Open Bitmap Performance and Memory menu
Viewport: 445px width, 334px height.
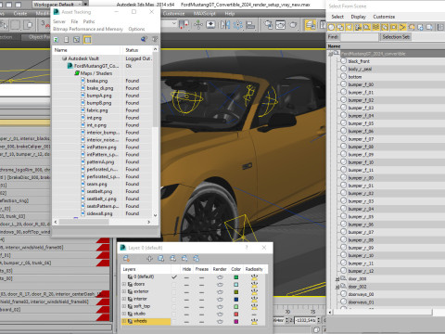[88, 29]
